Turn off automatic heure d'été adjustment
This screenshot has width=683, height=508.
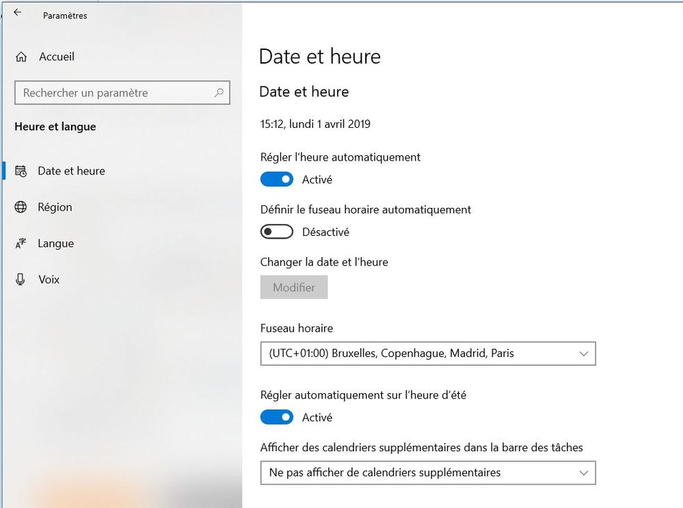(277, 417)
